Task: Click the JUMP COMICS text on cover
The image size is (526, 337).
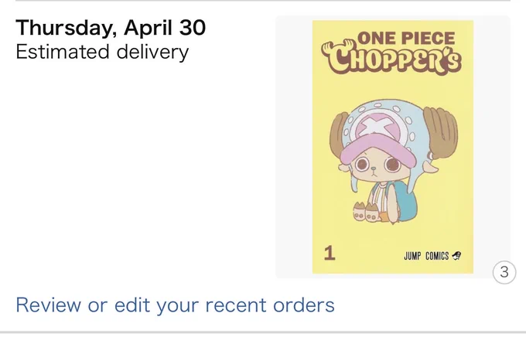Action: (426, 256)
